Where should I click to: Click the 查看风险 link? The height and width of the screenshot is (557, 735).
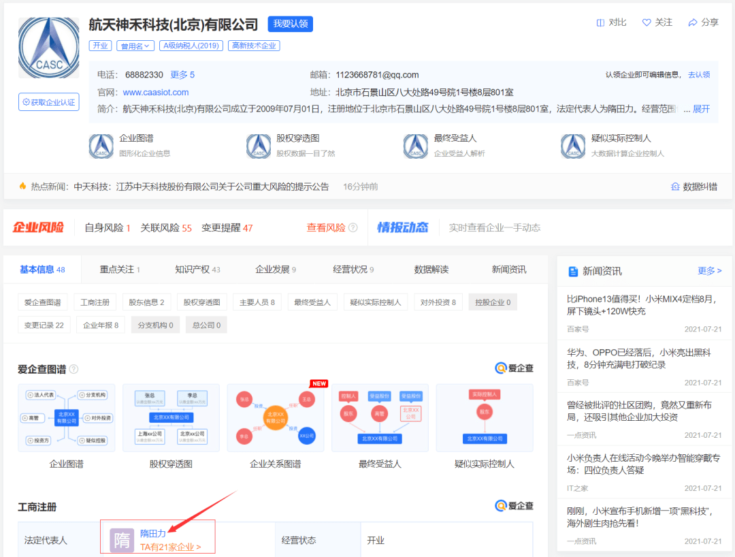coord(326,227)
